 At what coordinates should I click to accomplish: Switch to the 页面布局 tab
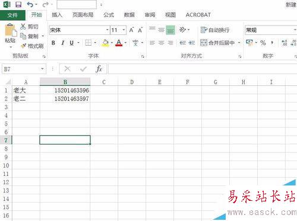(x=83, y=15)
